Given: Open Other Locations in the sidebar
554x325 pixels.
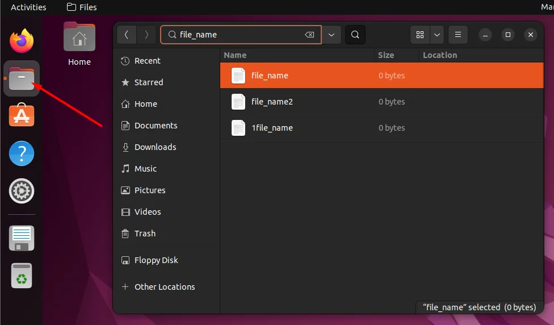Looking at the screenshot, I should pos(166,287).
